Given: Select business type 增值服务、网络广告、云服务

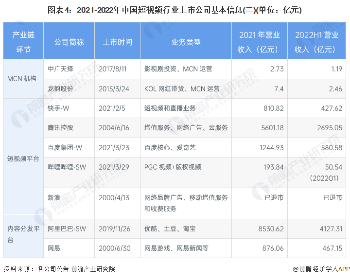Looking at the screenshot, I should 186,128.
